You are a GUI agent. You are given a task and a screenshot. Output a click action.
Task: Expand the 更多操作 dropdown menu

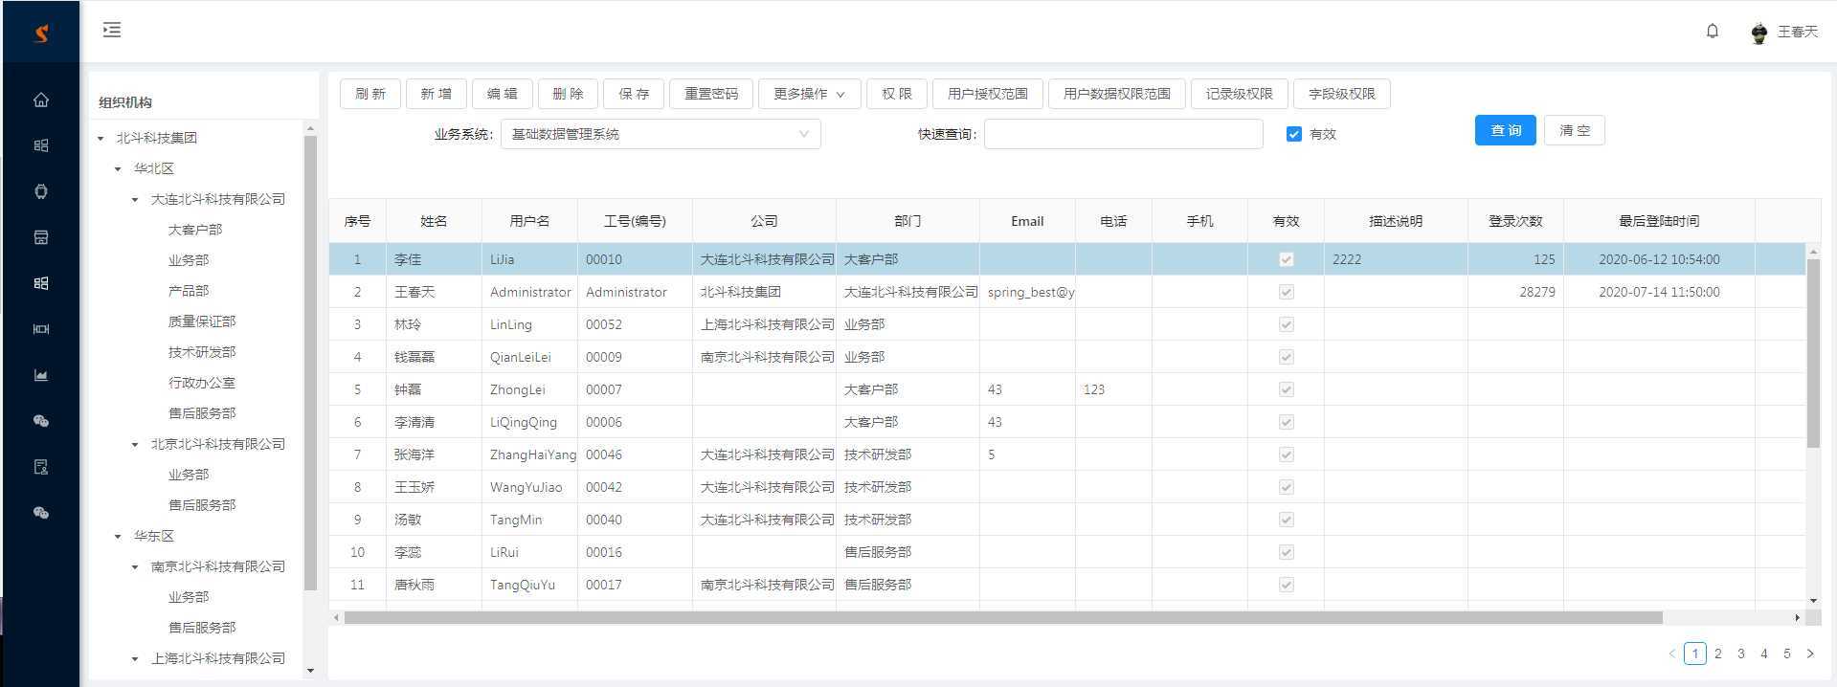tap(809, 94)
